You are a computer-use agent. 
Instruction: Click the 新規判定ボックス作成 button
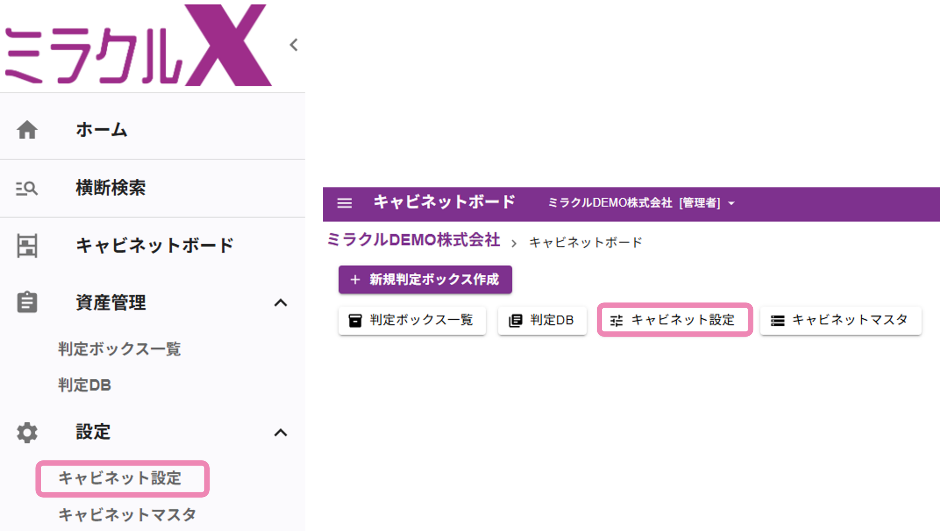pos(425,280)
